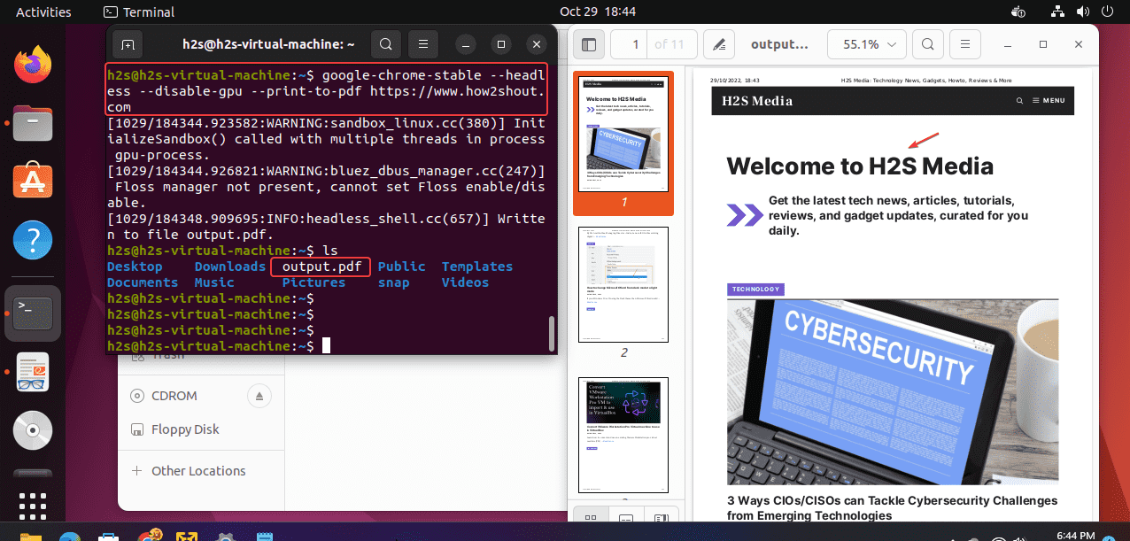Open the Help icon in the dock
Screen dimensions: 1130x541
(x=33, y=240)
